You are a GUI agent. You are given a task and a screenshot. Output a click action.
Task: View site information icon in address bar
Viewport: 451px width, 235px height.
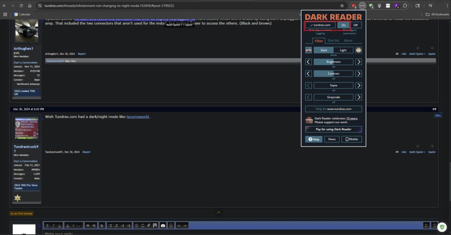40,6
